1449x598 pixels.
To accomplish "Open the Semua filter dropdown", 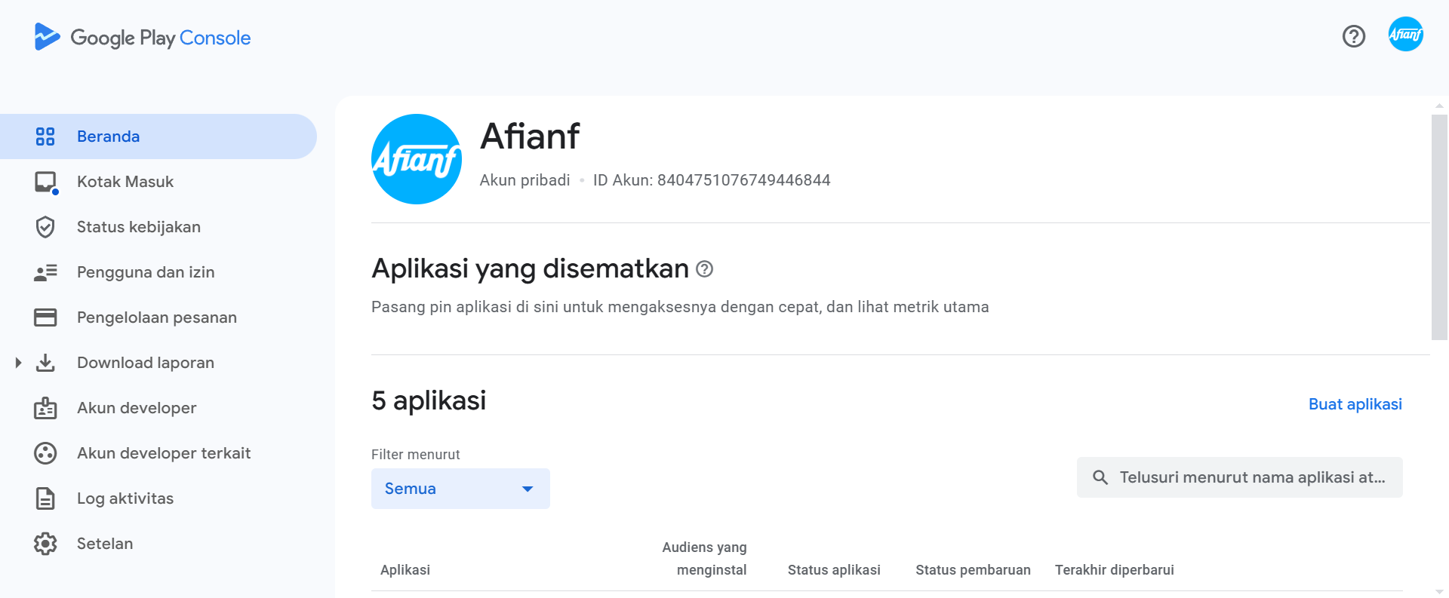I will (x=460, y=489).
